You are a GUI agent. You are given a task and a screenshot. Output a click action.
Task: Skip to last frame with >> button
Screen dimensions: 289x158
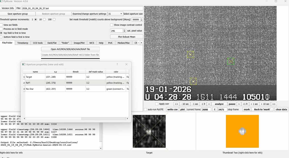(x=274, y=104)
